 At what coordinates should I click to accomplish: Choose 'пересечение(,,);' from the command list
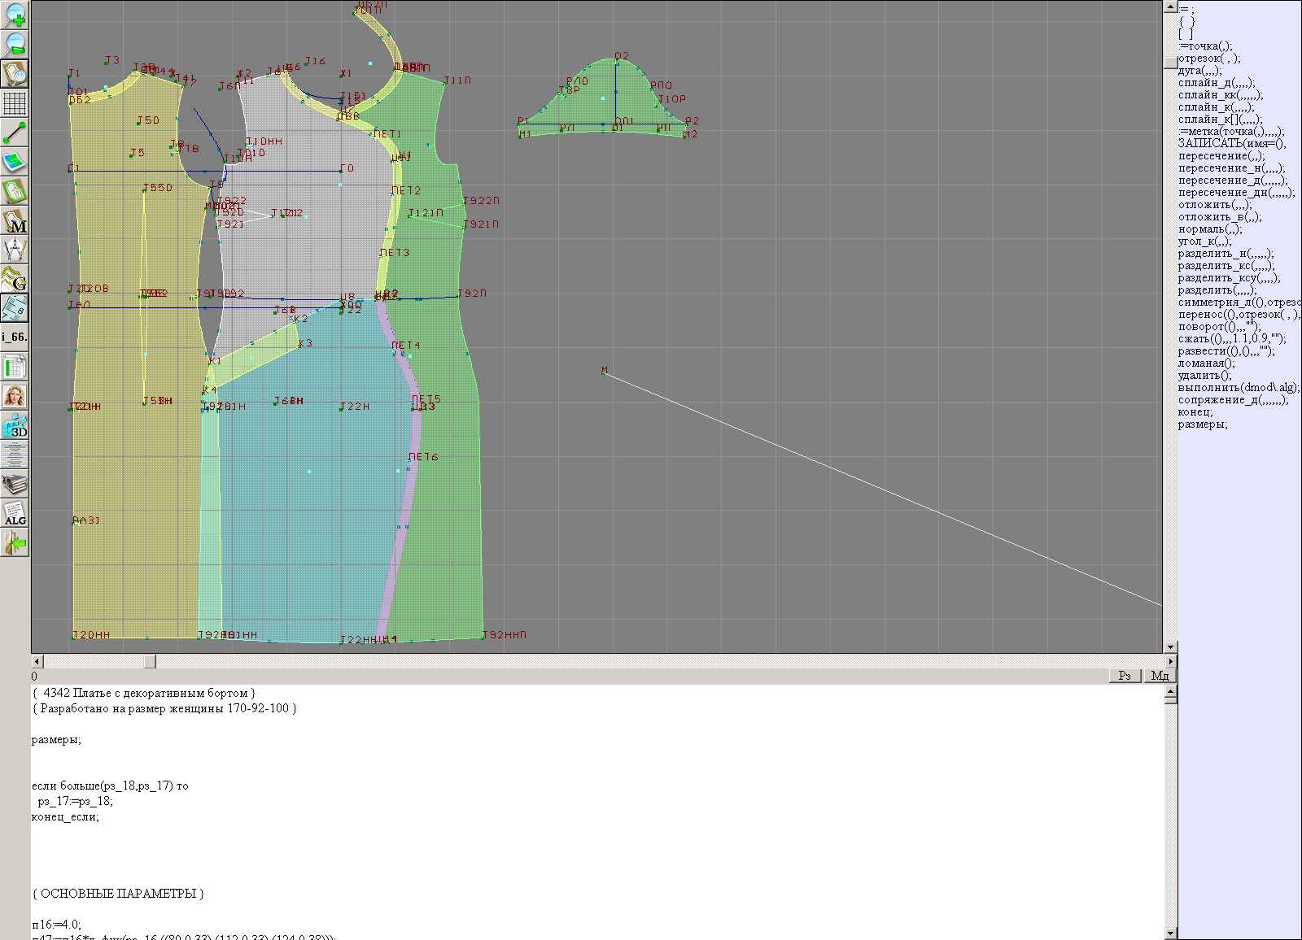click(x=1221, y=156)
